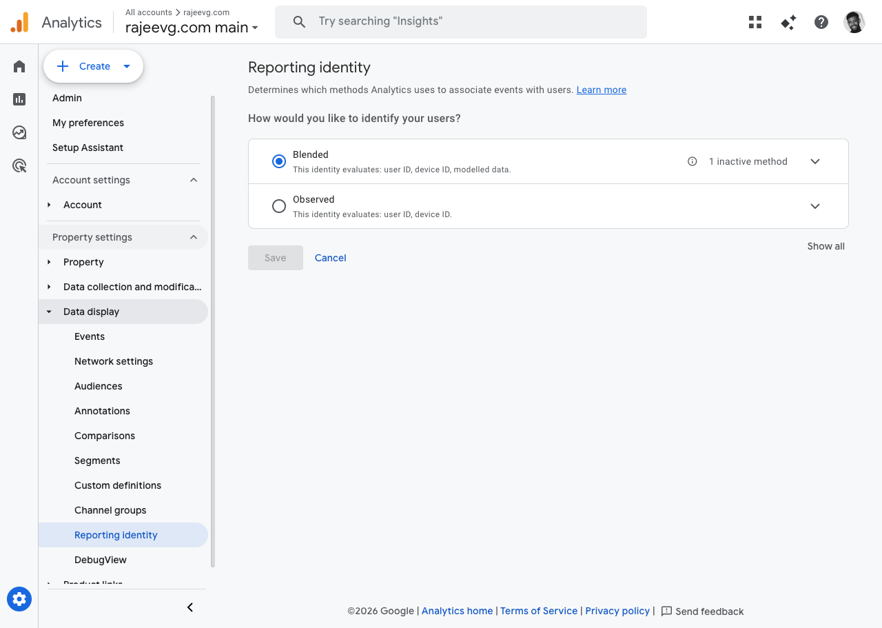Click the Cancel button
Screen dimensions: 882x628
pos(330,257)
